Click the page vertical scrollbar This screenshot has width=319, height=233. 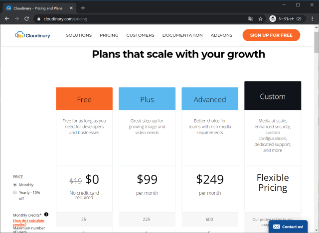[316, 124]
